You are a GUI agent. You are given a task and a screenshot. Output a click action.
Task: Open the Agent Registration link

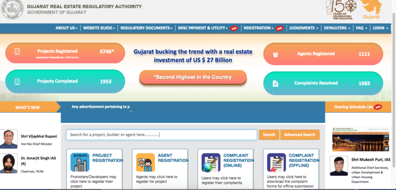coord(173,158)
